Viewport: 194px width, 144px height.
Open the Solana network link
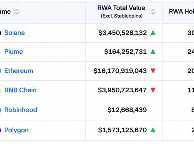[14, 33]
